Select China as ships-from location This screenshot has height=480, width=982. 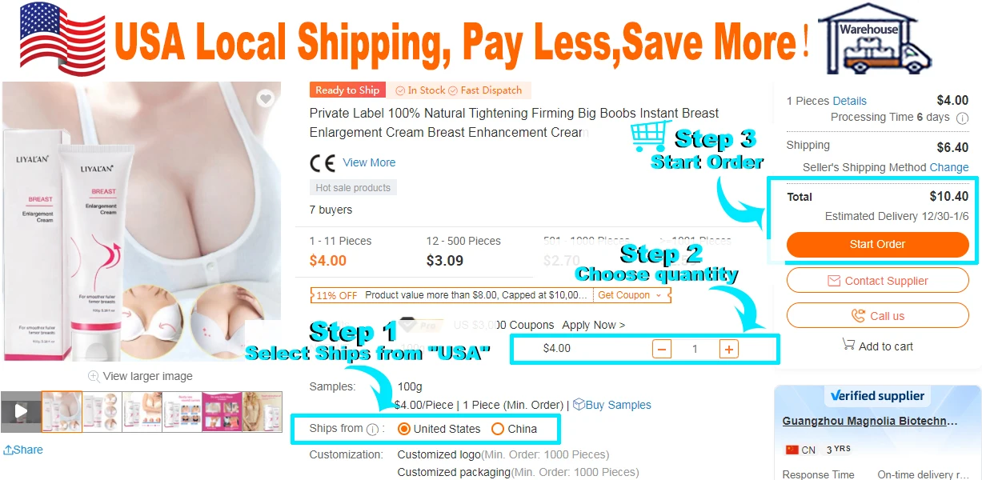[x=498, y=429]
